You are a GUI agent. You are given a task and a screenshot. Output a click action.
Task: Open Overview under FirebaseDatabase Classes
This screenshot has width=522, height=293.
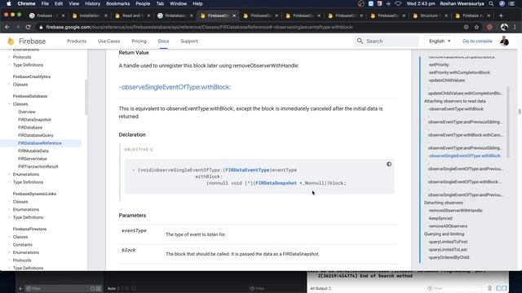click(27, 112)
